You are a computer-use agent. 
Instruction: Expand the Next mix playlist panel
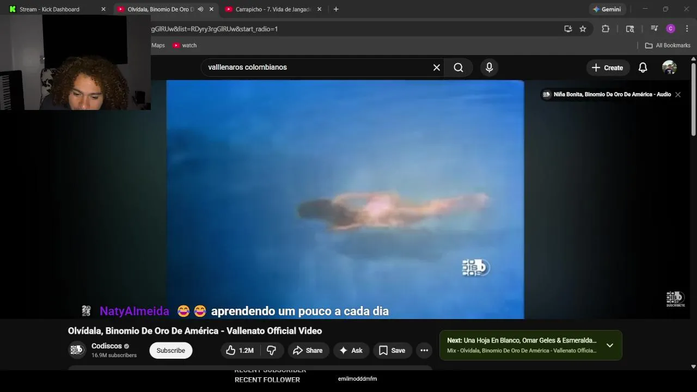pos(610,345)
